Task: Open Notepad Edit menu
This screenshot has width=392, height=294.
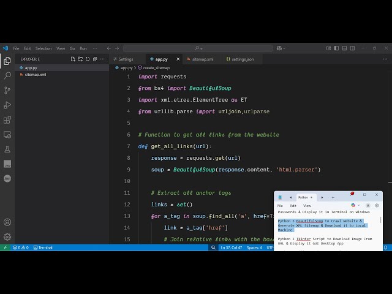Action: 293,206
